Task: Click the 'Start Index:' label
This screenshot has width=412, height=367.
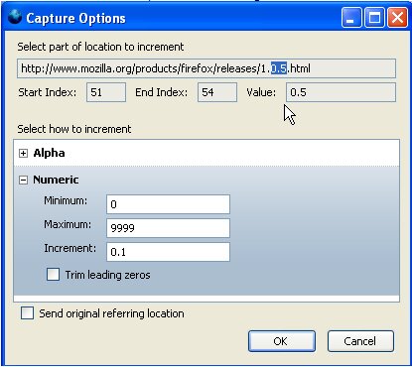Action: (48, 92)
